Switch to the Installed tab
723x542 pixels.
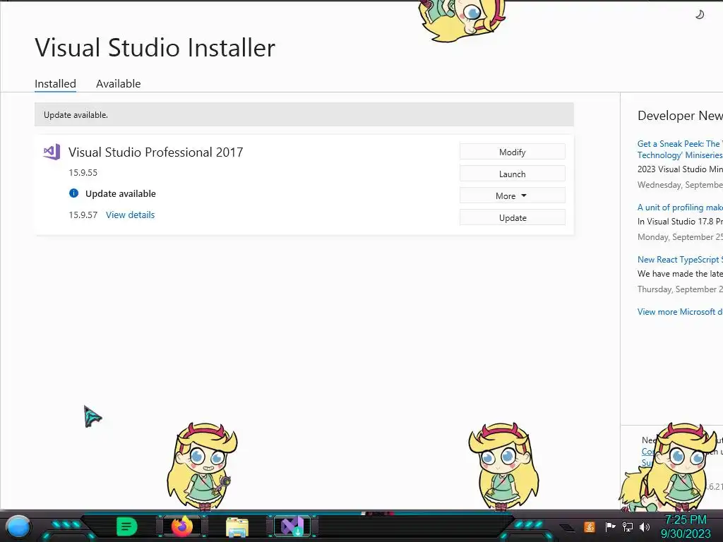click(x=55, y=84)
